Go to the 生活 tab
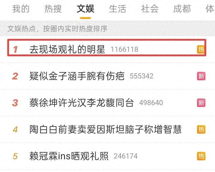 118,9
